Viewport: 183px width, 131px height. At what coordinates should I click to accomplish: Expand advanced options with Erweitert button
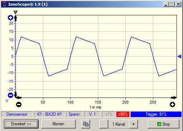pos(21,124)
